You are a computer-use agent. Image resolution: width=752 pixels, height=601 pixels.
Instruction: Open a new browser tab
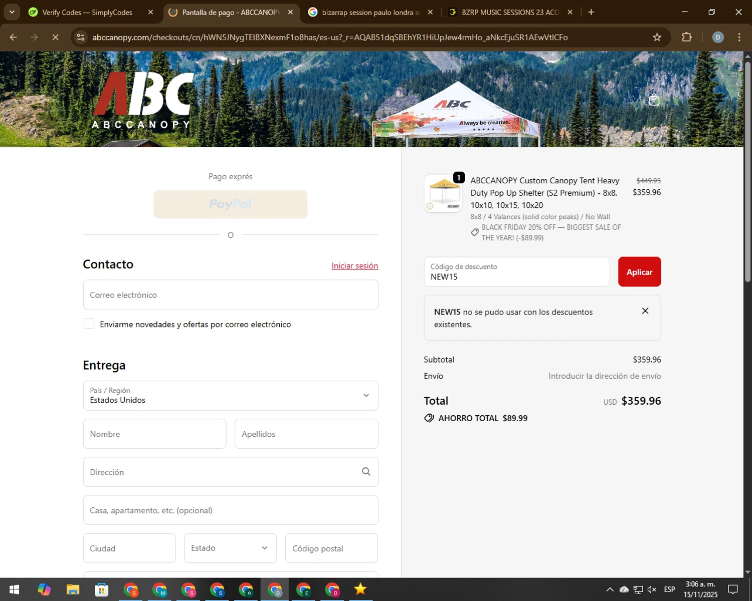tap(591, 12)
